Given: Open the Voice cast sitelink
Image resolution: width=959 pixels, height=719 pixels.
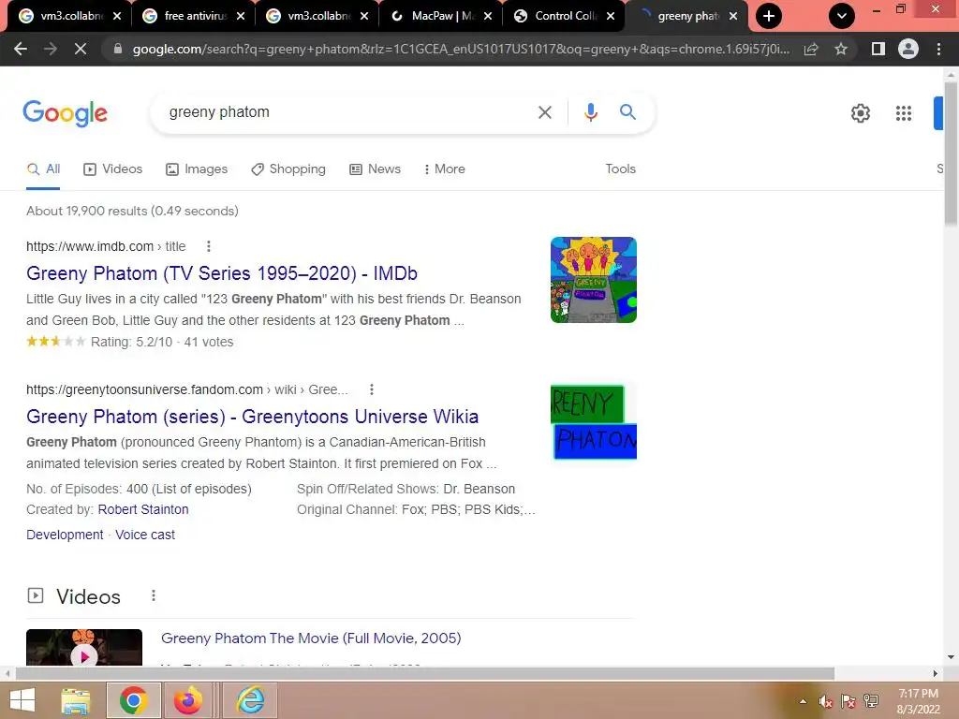Looking at the screenshot, I should [145, 535].
